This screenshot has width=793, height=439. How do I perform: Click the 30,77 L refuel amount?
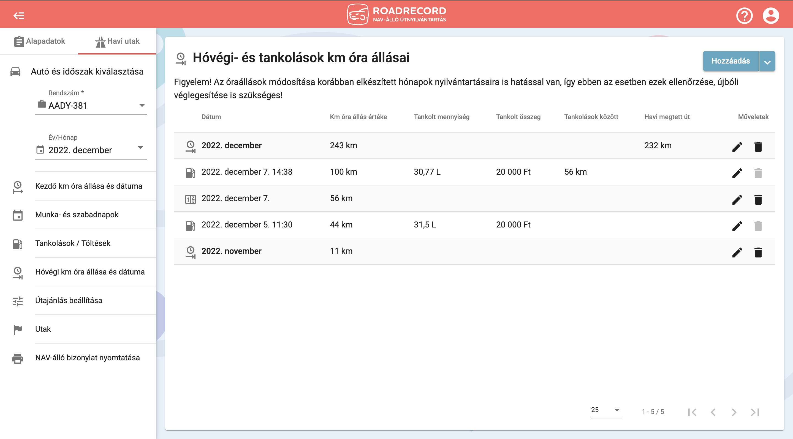click(427, 172)
